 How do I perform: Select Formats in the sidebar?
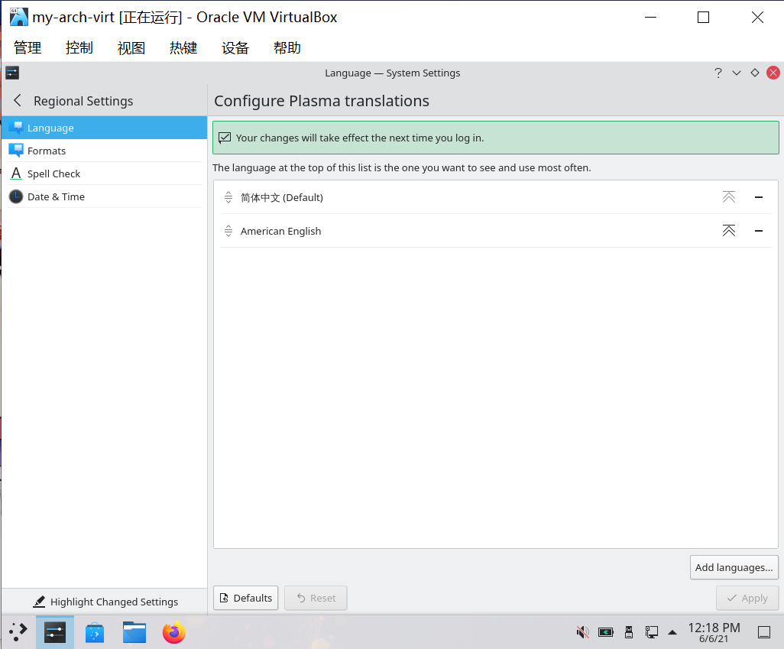pos(47,151)
